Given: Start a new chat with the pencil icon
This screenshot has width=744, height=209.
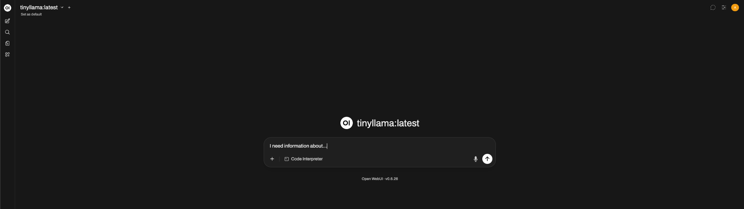Looking at the screenshot, I should tap(7, 21).
